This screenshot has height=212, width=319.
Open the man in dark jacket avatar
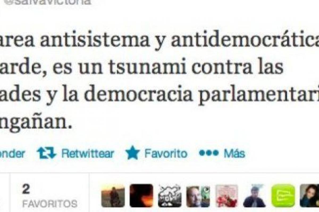click(255, 196)
